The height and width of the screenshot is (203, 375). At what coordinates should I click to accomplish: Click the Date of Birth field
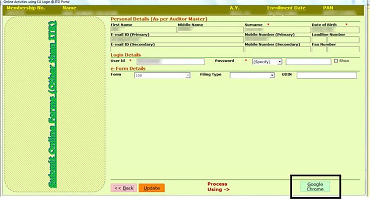[335, 30]
